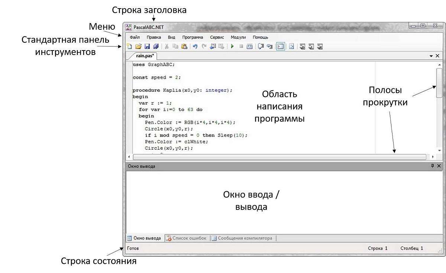446x273 pixels.
Task: Click the editor's vertical scrollbar up arrow
Action: coord(439,65)
